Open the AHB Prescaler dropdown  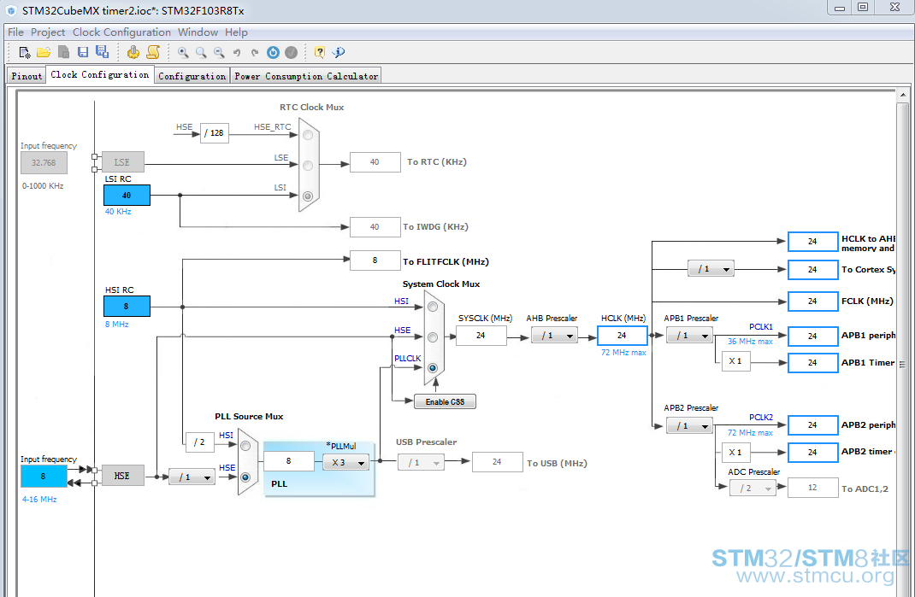[x=554, y=336]
